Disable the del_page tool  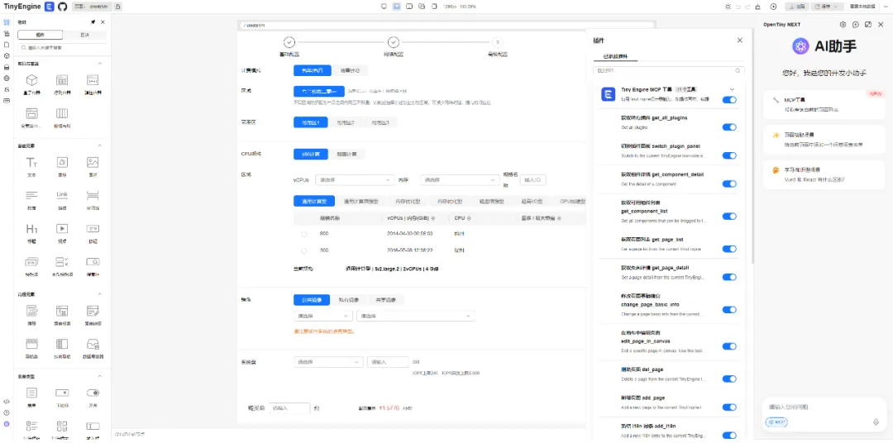point(729,379)
